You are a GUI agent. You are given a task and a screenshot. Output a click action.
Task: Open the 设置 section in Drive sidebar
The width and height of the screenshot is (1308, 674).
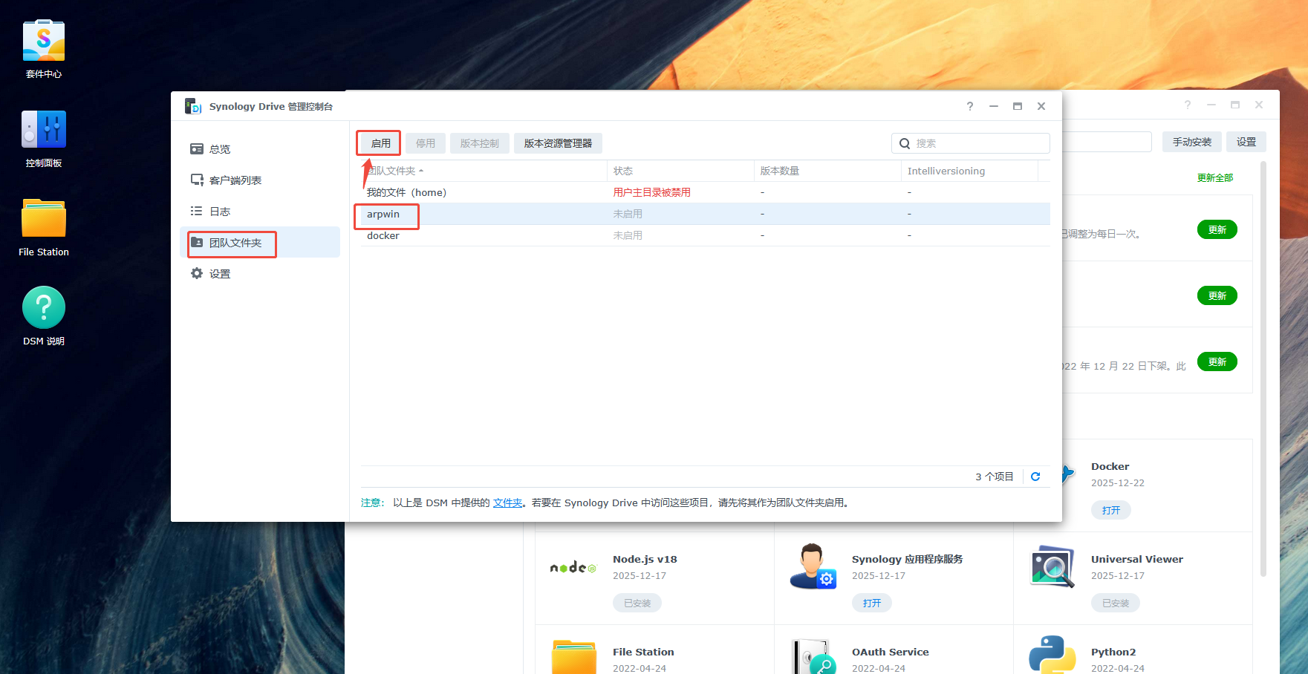tap(220, 274)
